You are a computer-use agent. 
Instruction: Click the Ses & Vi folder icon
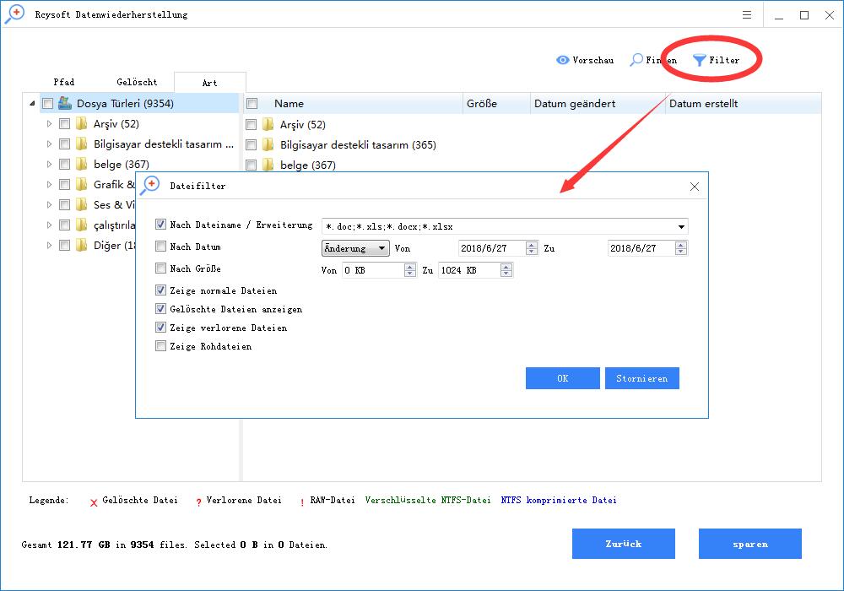pos(81,204)
